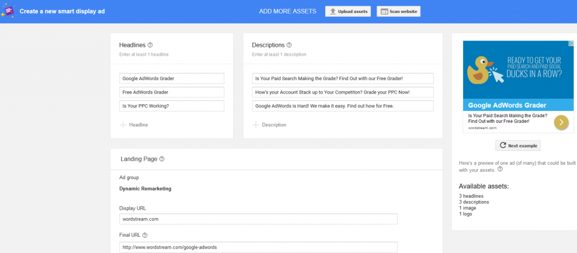Click the Description add link
577x253 pixels.
[274, 125]
